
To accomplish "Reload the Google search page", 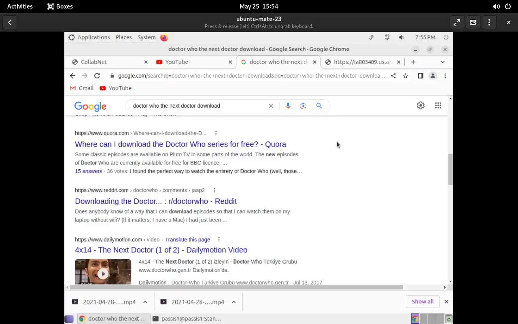I will [97, 76].
